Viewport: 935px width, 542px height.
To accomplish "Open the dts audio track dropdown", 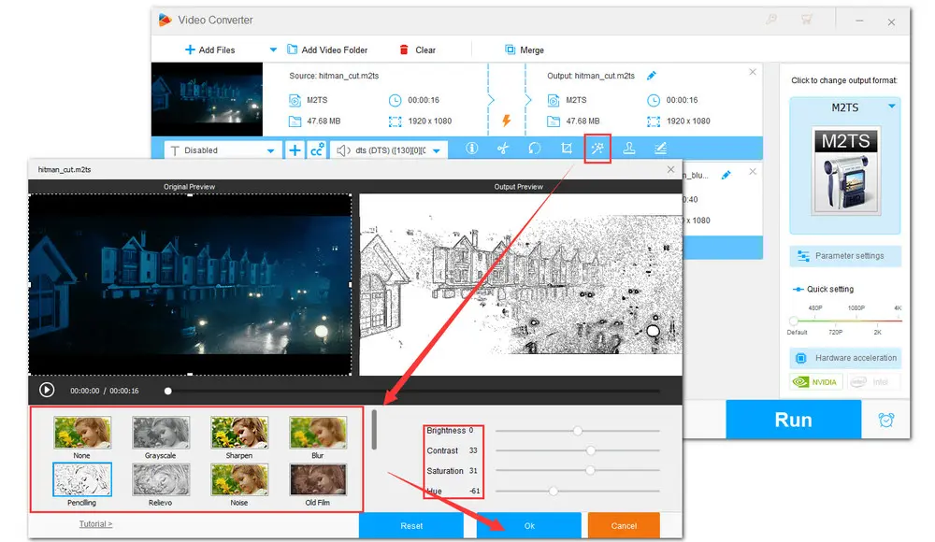I will (x=436, y=150).
